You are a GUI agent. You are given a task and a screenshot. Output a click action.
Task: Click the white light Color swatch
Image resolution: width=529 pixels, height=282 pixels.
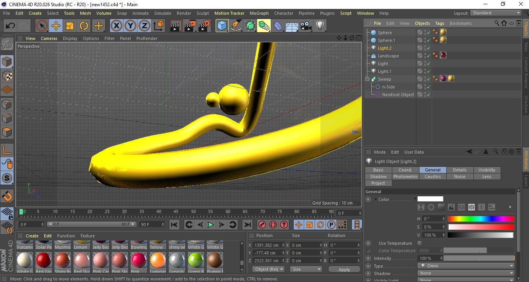[430, 199]
